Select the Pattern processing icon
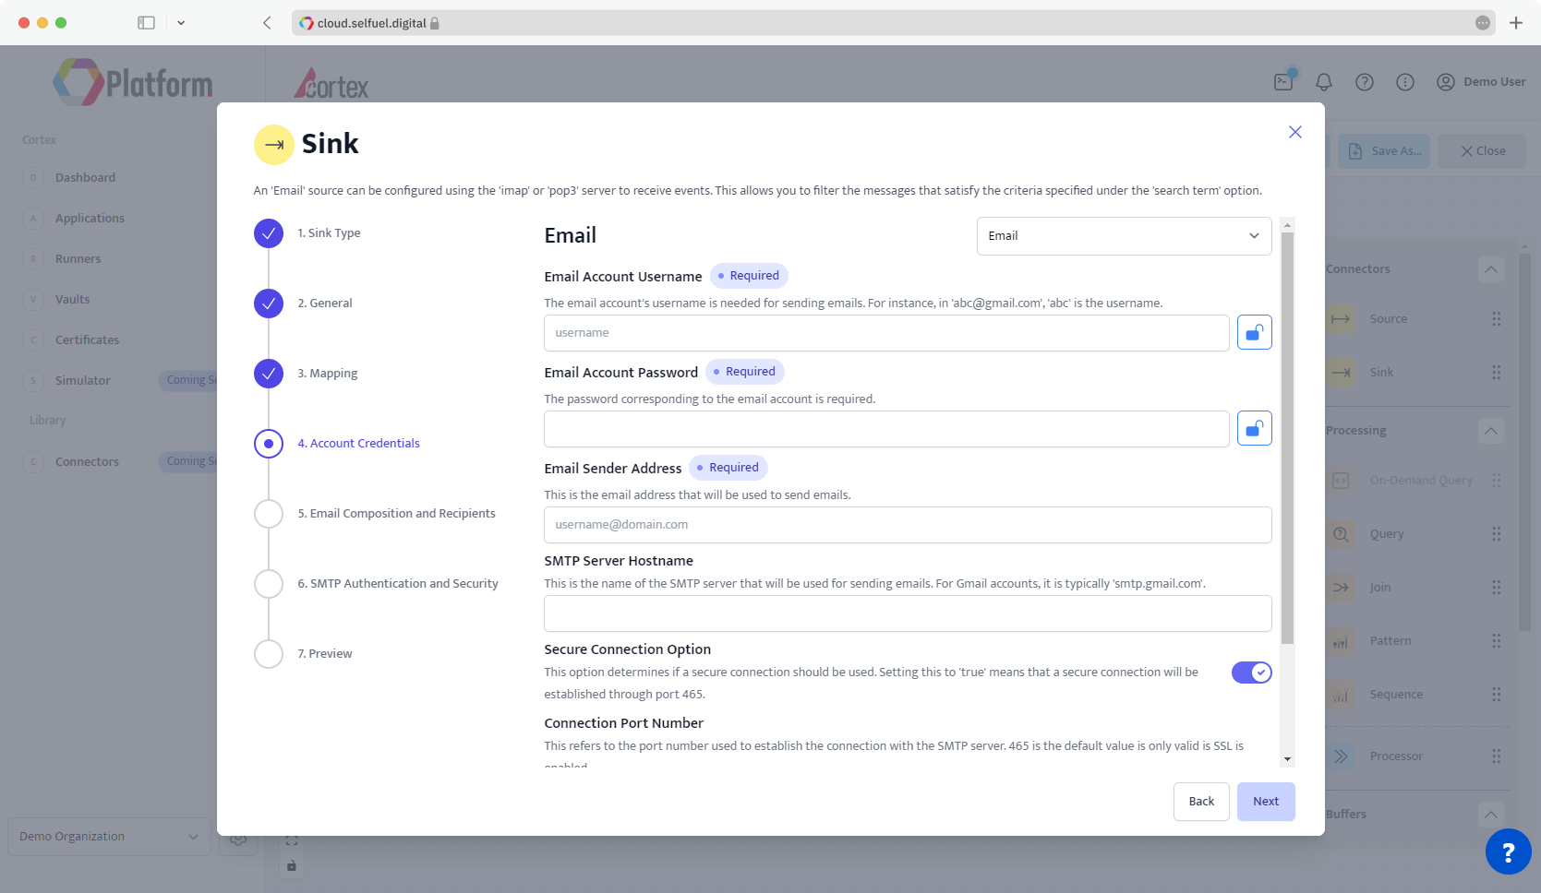 pyautogui.click(x=1341, y=641)
